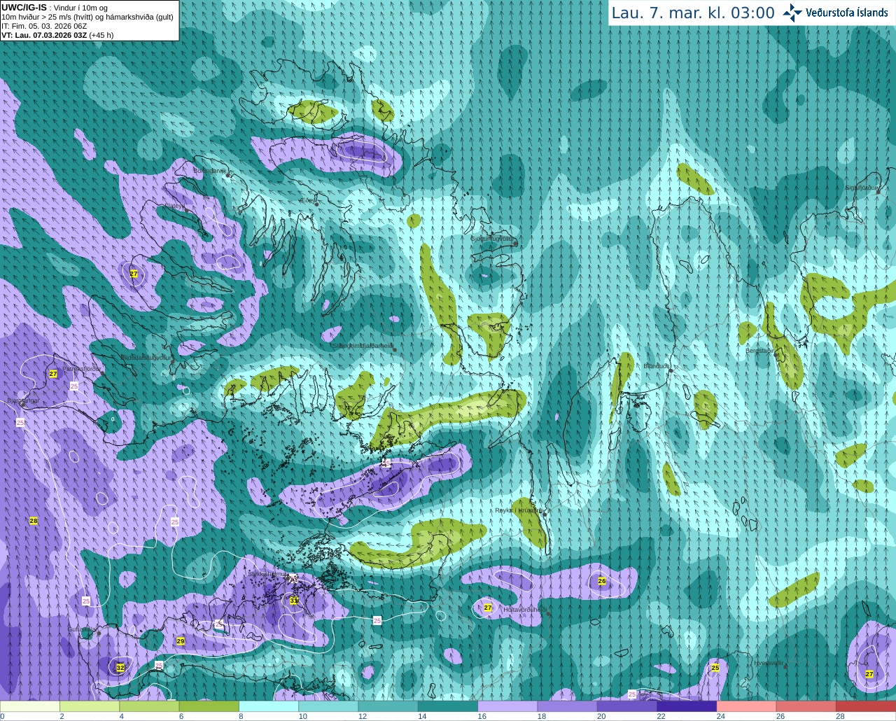Image resolution: width=896 pixels, height=721 pixels.
Task: Click the yellow gust marker 29
Action: point(180,641)
